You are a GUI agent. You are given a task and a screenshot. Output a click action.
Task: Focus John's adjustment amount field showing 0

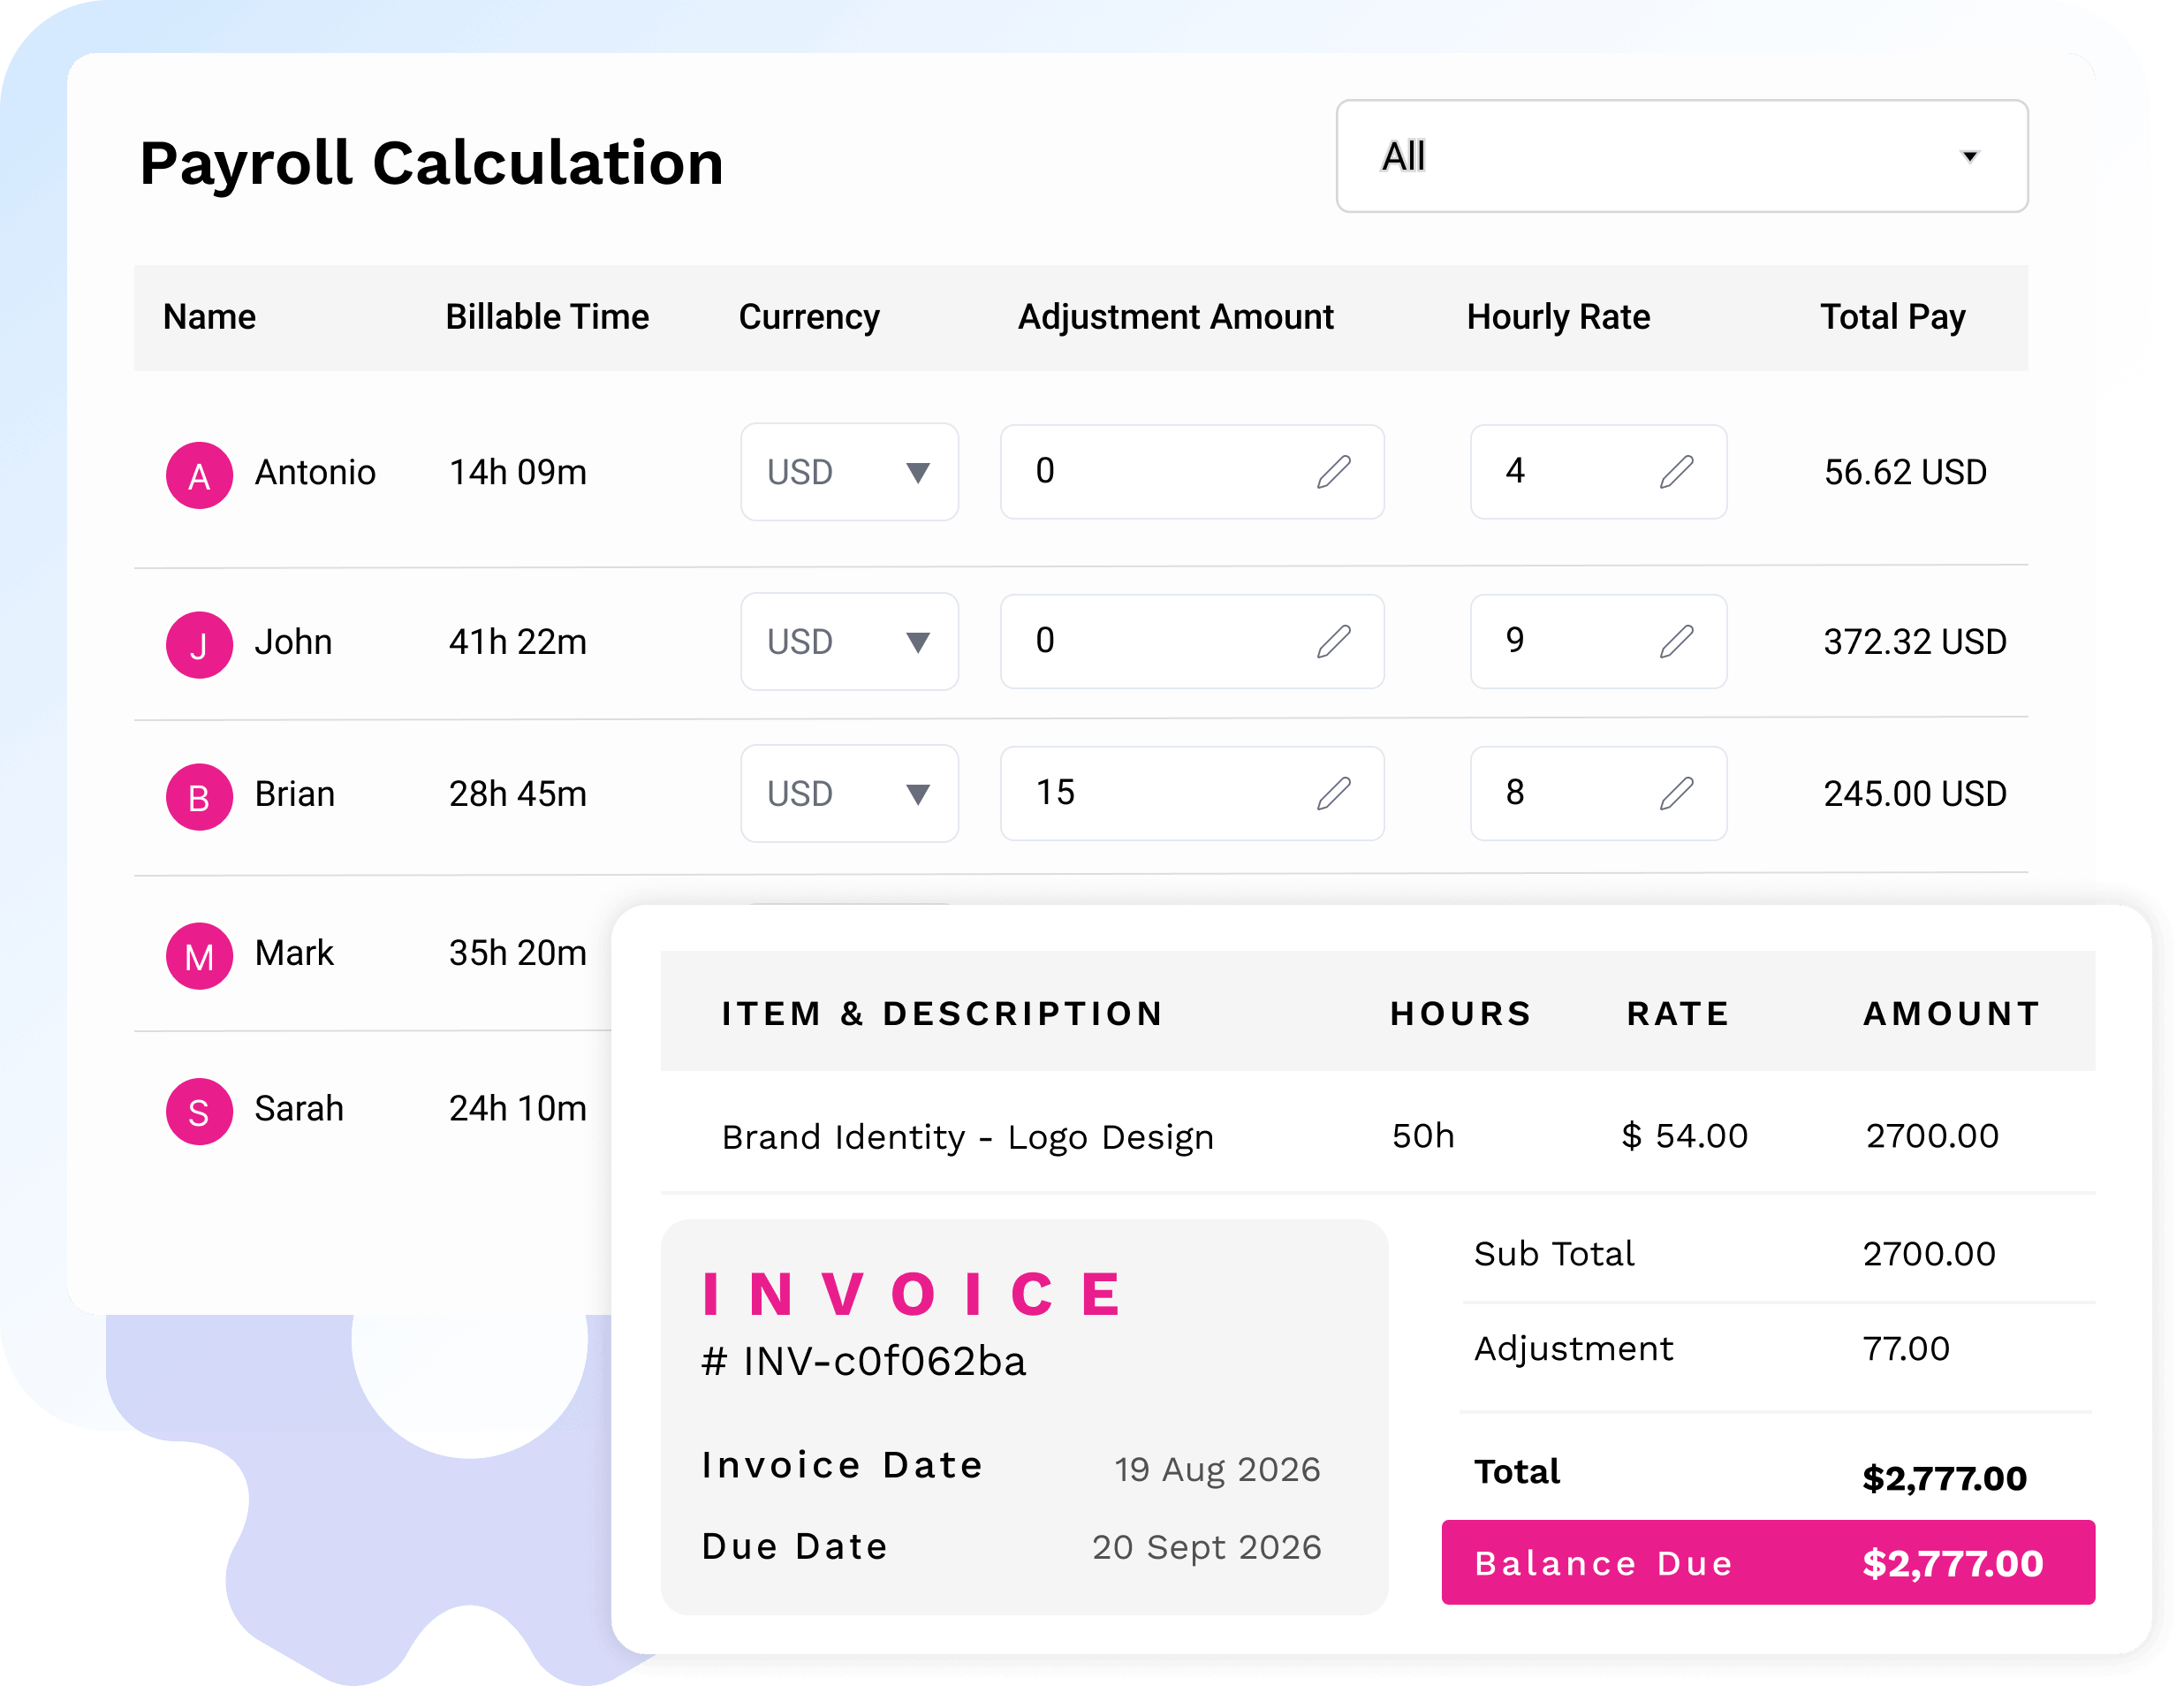1192,641
